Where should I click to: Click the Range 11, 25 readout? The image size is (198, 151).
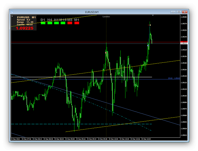pos(25,22)
